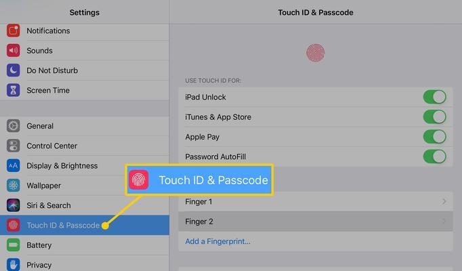Image resolution: width=462 pixels, height=271 pixels.
Task: Toggle Apple Pay Touch ID switch
Action: pos(435,137)
